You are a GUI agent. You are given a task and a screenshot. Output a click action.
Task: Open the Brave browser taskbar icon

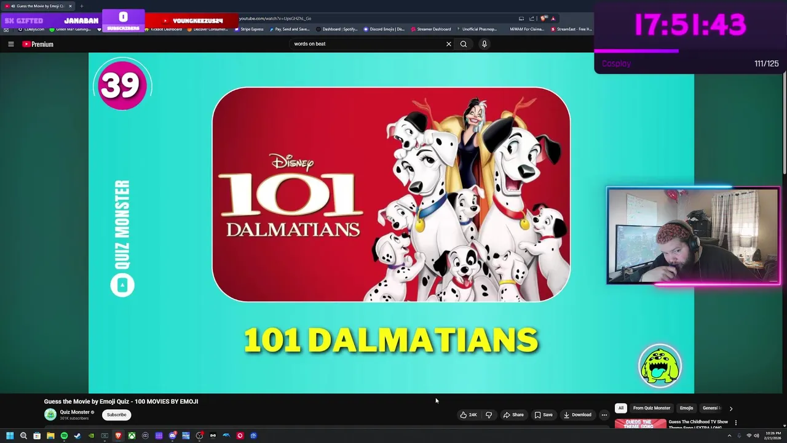coord(118,436)
